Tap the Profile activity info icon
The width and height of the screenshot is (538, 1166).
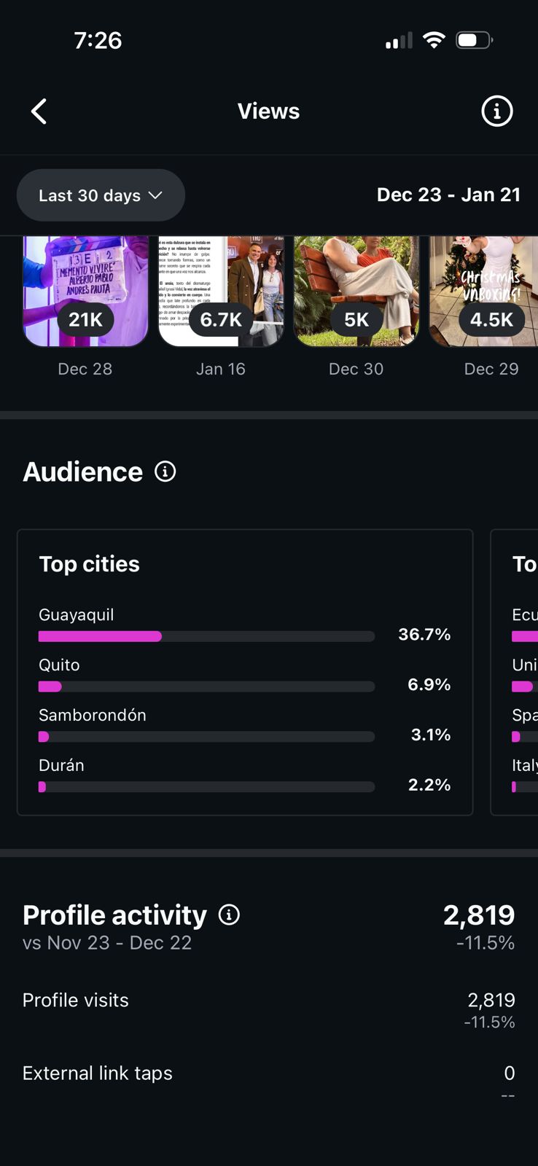pos(229,915)
